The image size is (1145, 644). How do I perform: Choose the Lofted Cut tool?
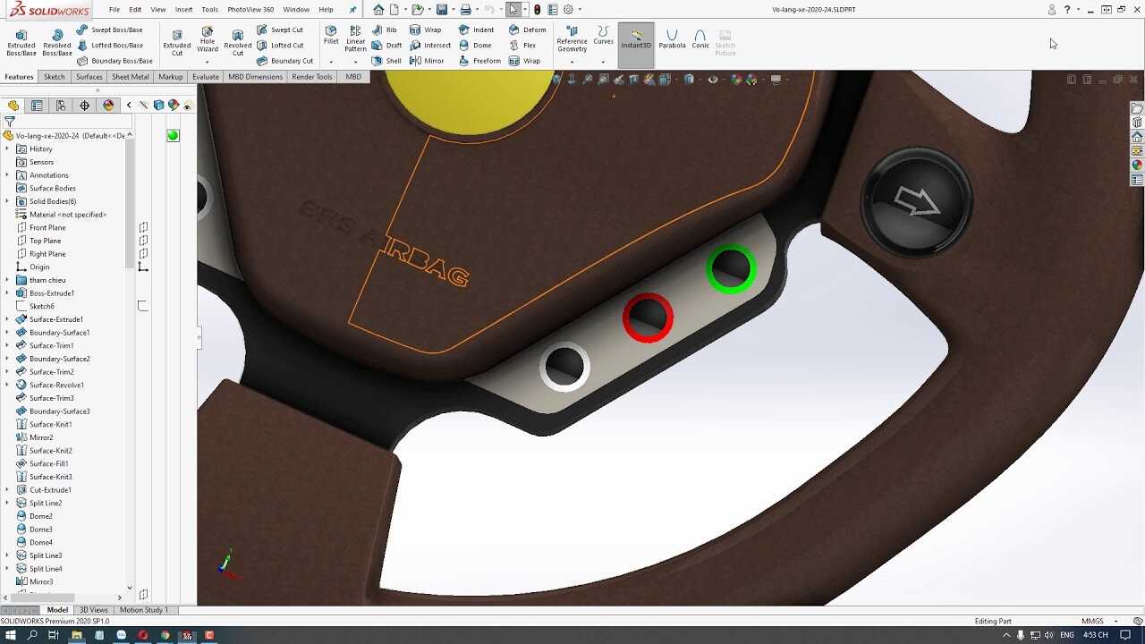[x=280, y=45]
